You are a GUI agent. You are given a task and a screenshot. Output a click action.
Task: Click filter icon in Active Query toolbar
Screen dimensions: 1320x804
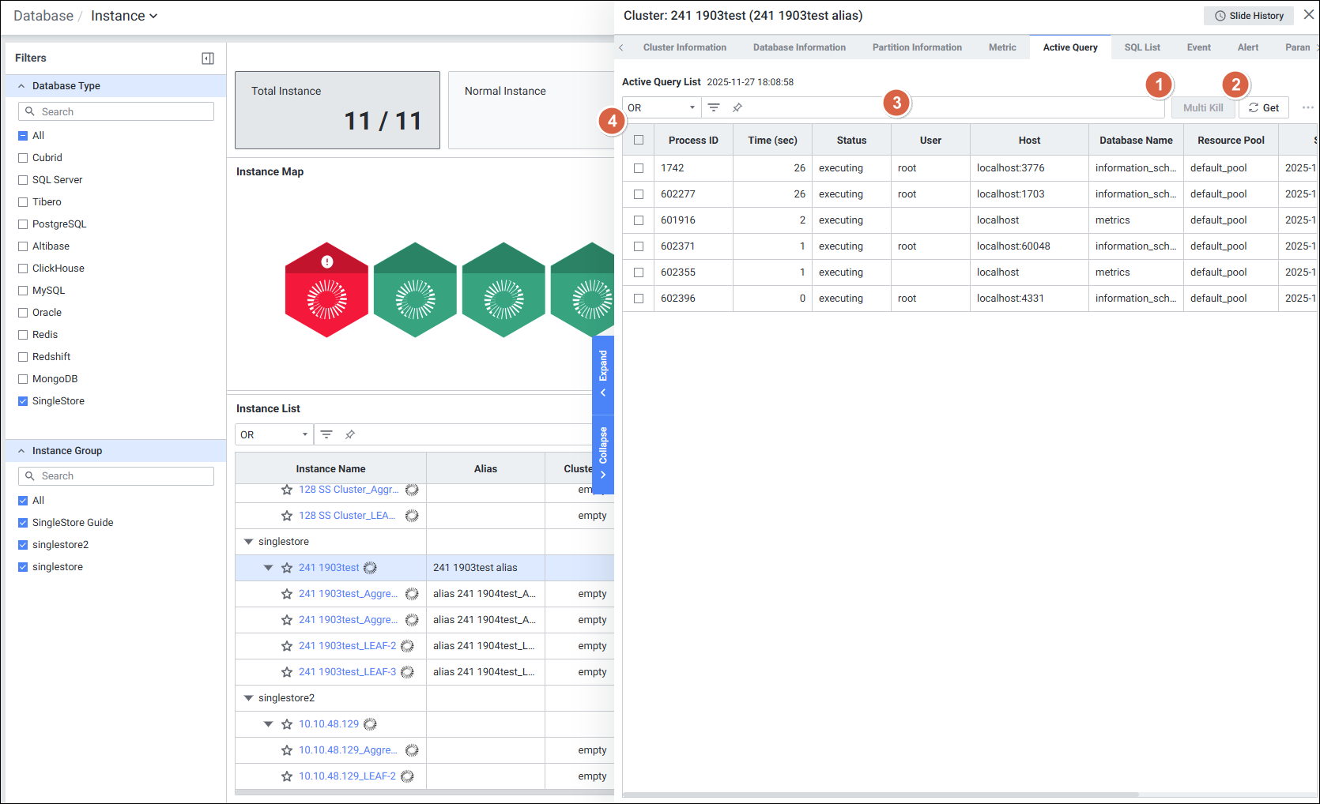click(x=714, y=107)
